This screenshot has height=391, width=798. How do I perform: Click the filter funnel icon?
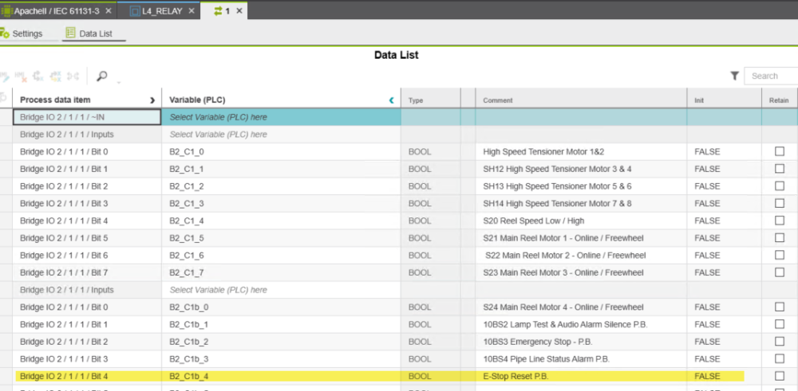click(734, 76)
